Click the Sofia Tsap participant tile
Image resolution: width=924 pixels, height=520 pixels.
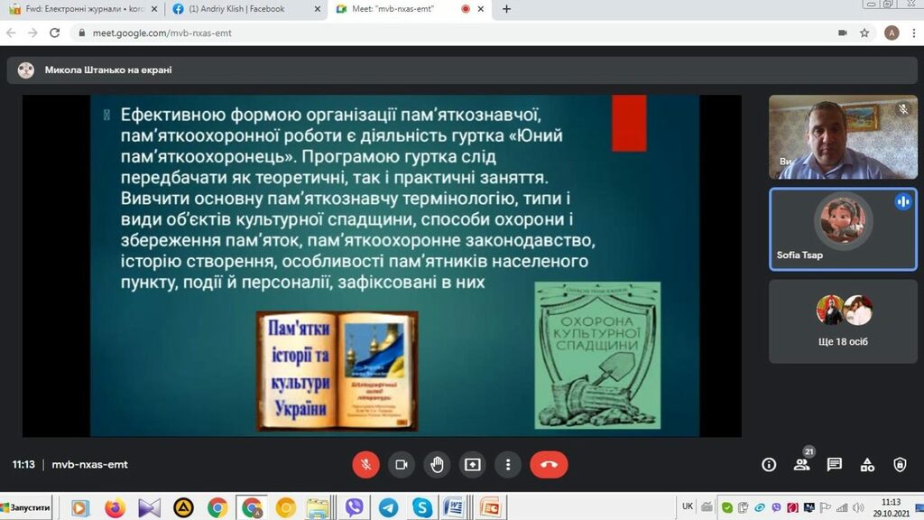click(x=844, y=227)
